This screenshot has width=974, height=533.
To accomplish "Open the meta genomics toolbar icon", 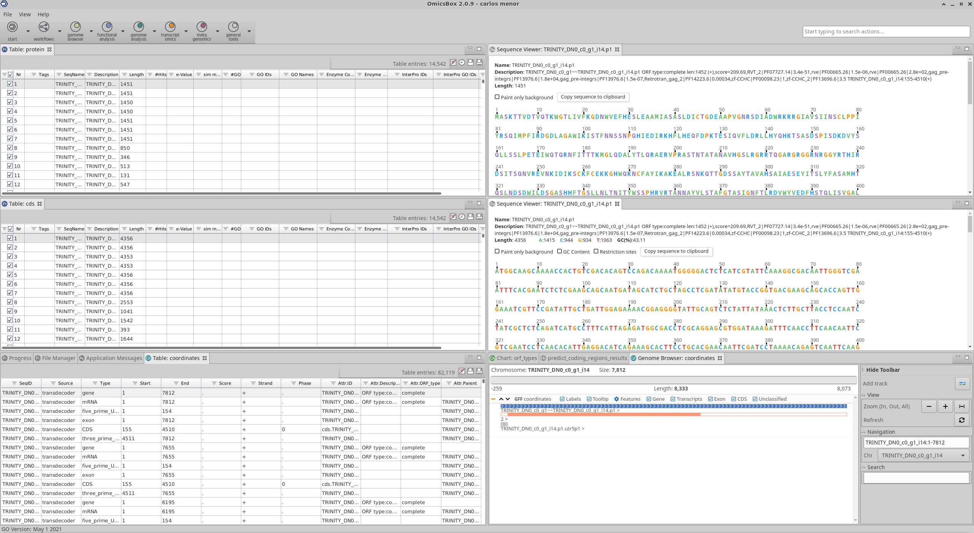I will pyautogui.click(x=202, y=27).
